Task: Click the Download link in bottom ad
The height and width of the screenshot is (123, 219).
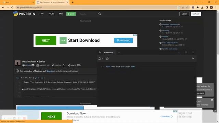Action: [167, 117]
